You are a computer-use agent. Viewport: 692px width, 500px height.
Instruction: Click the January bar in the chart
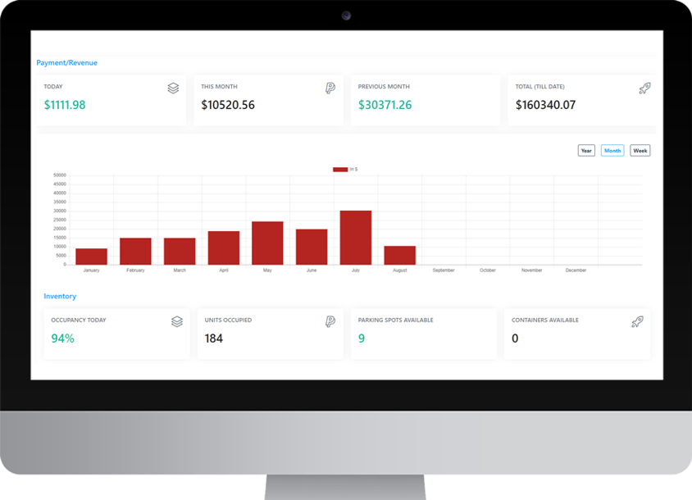(91, 257)
